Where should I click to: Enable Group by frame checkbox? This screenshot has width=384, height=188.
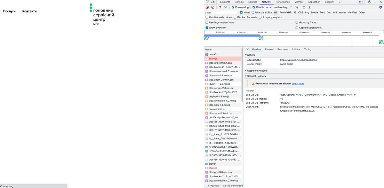[297, 23]
